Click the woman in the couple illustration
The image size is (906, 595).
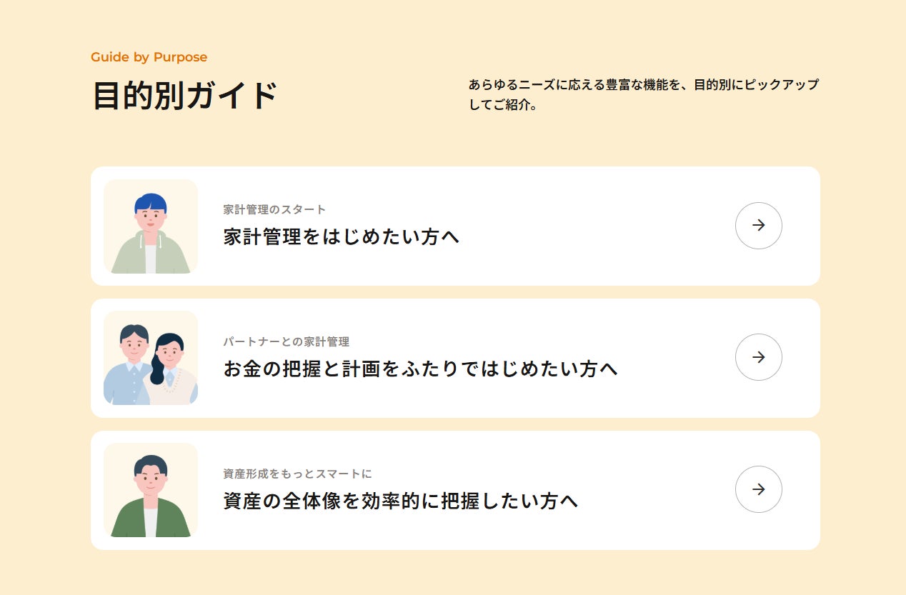[x=170, y=364]
